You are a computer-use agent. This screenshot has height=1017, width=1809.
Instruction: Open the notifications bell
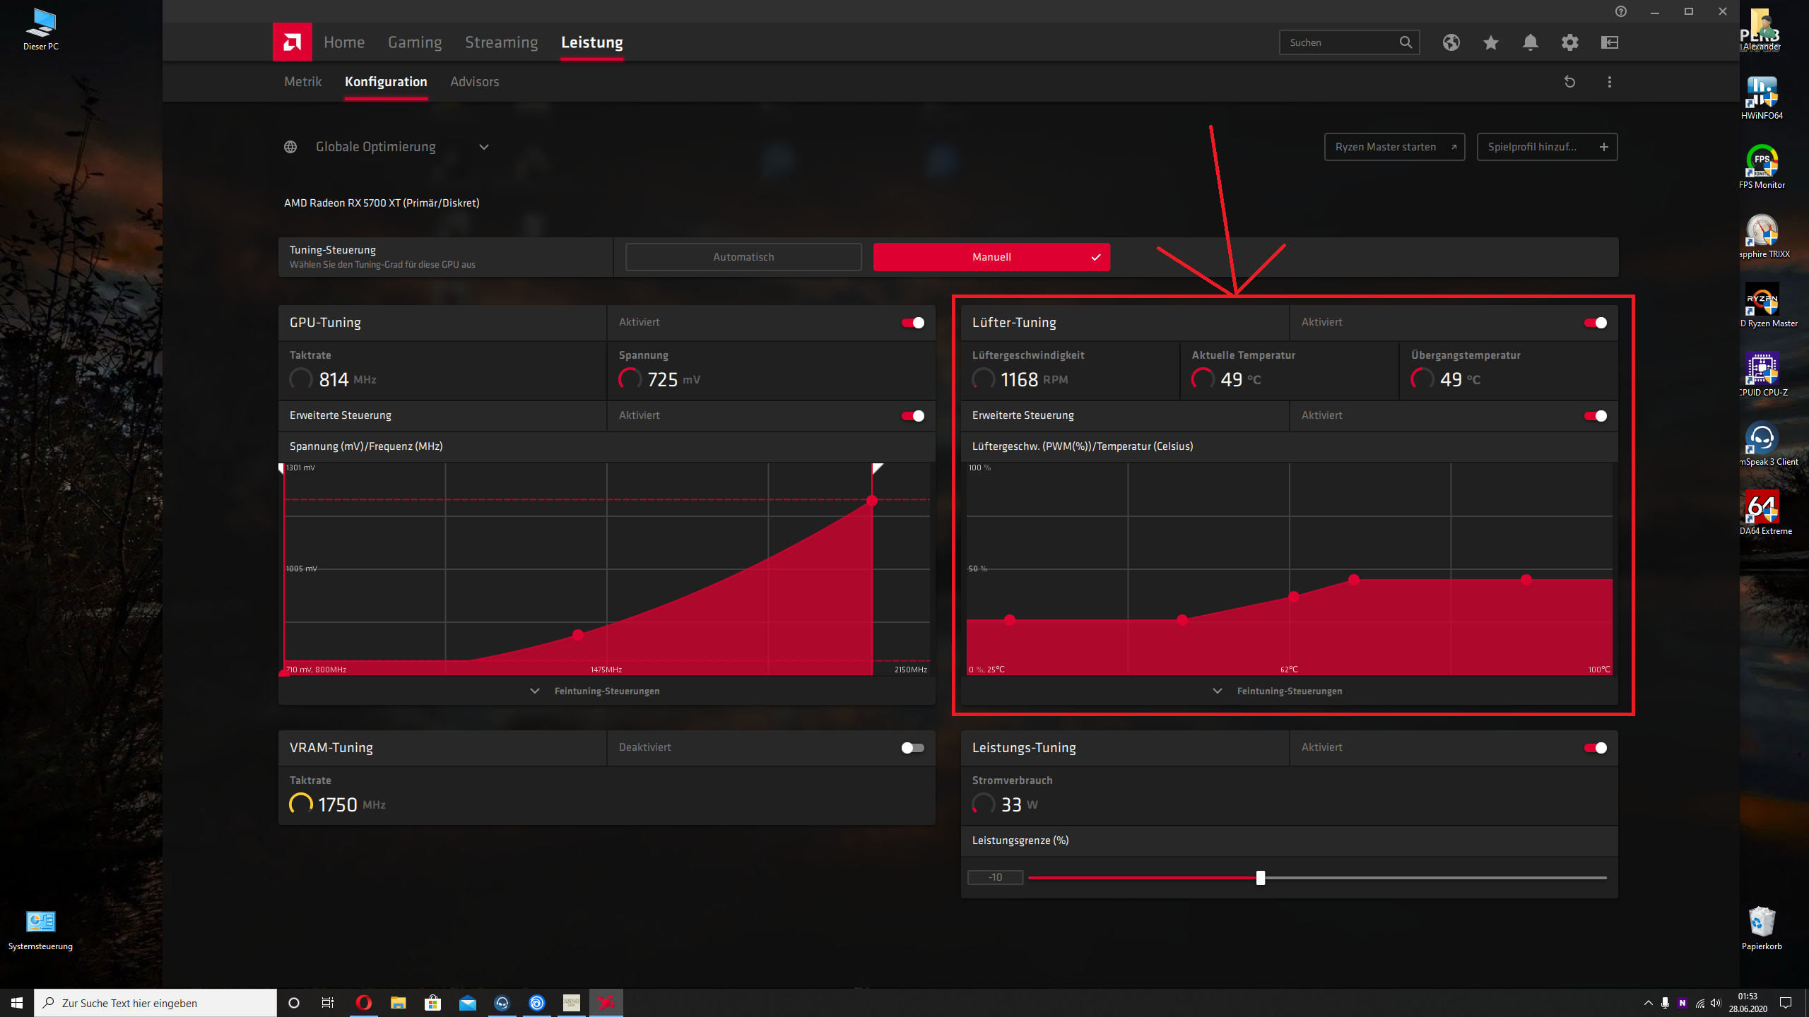(1531, 42)
